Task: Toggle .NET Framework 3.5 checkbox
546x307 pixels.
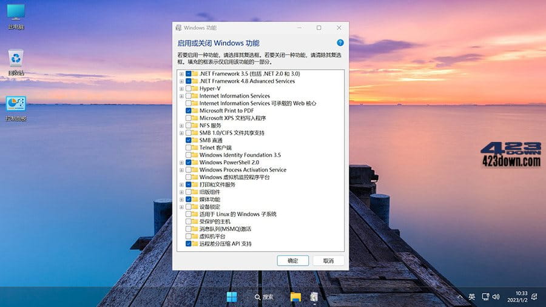Action: (189, 74)
